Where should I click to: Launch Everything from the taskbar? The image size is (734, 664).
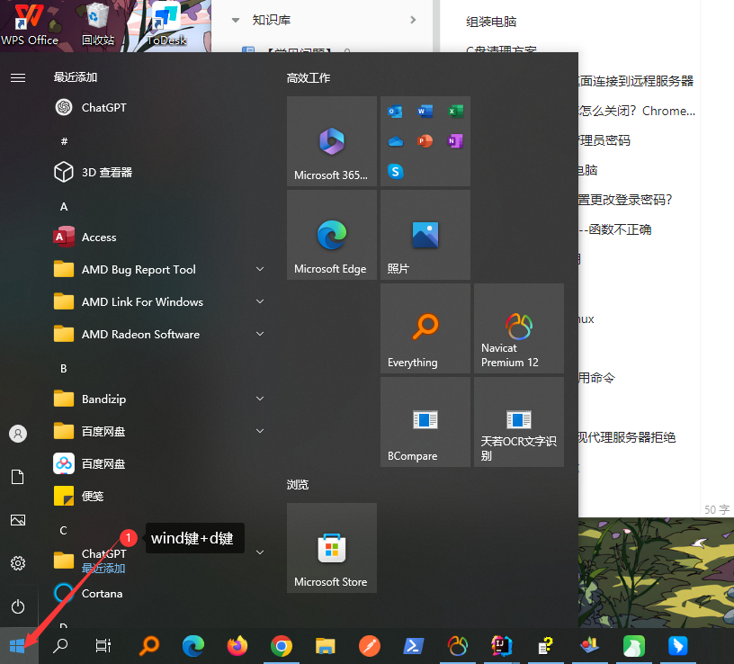pyautogui.click(x=149, y=646)
